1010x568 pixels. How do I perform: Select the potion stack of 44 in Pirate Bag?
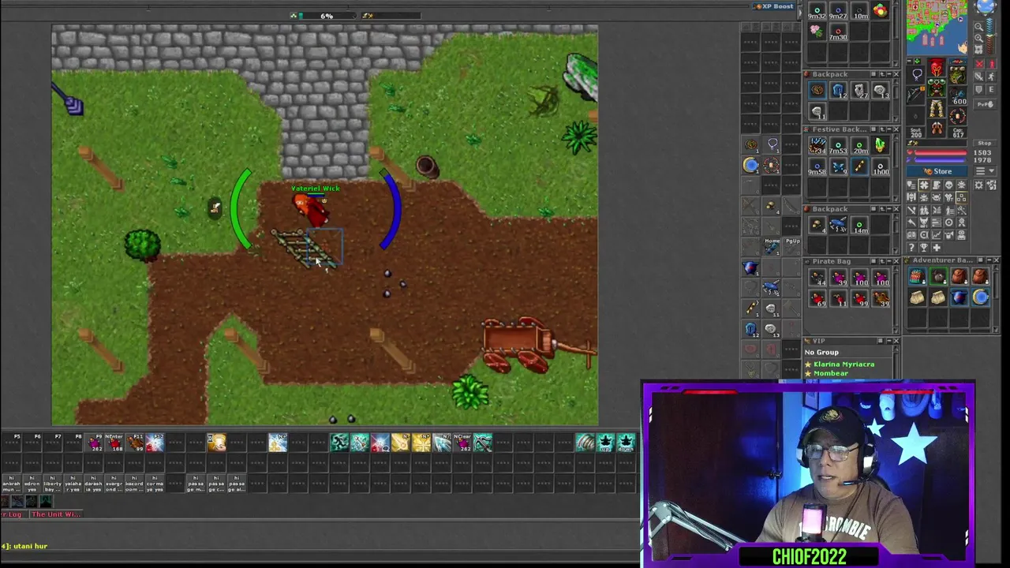(818, 278)
